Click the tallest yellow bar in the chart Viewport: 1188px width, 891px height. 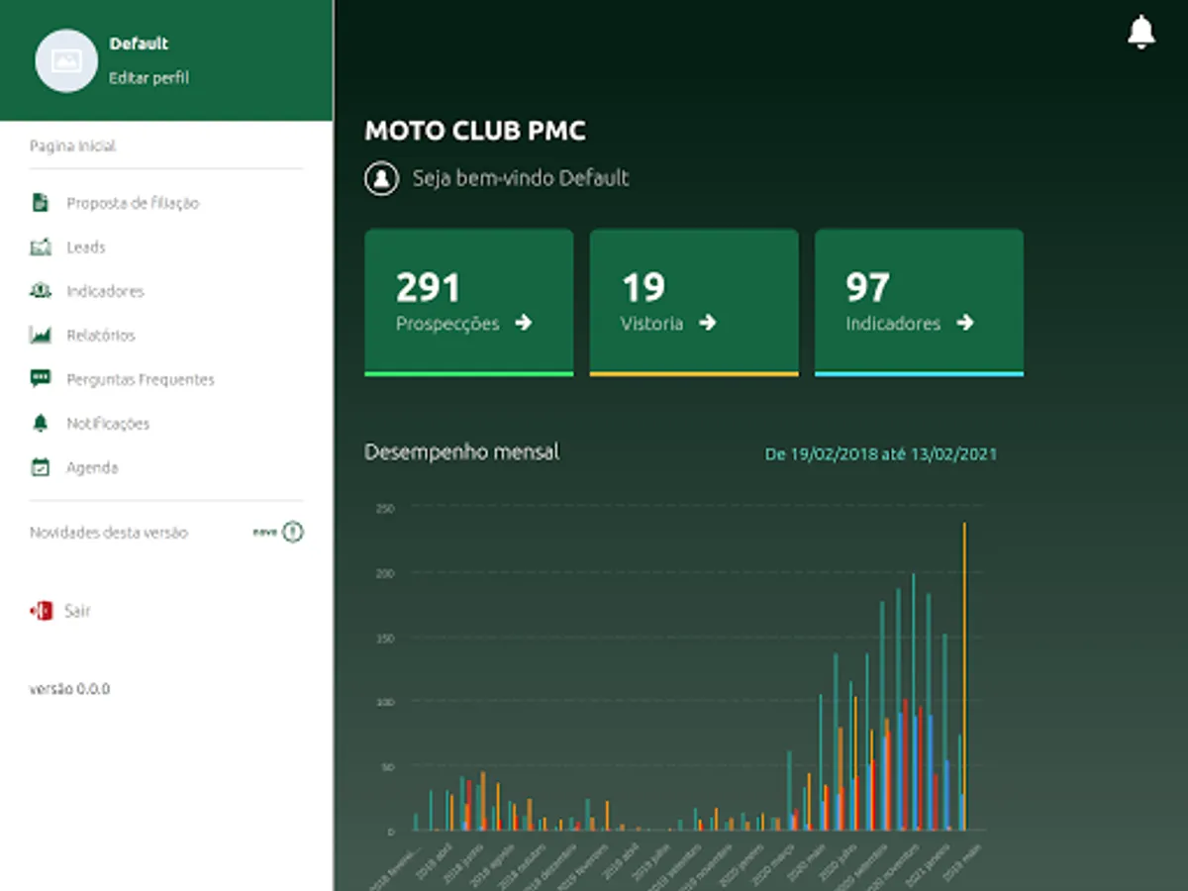tap(964, 676)
